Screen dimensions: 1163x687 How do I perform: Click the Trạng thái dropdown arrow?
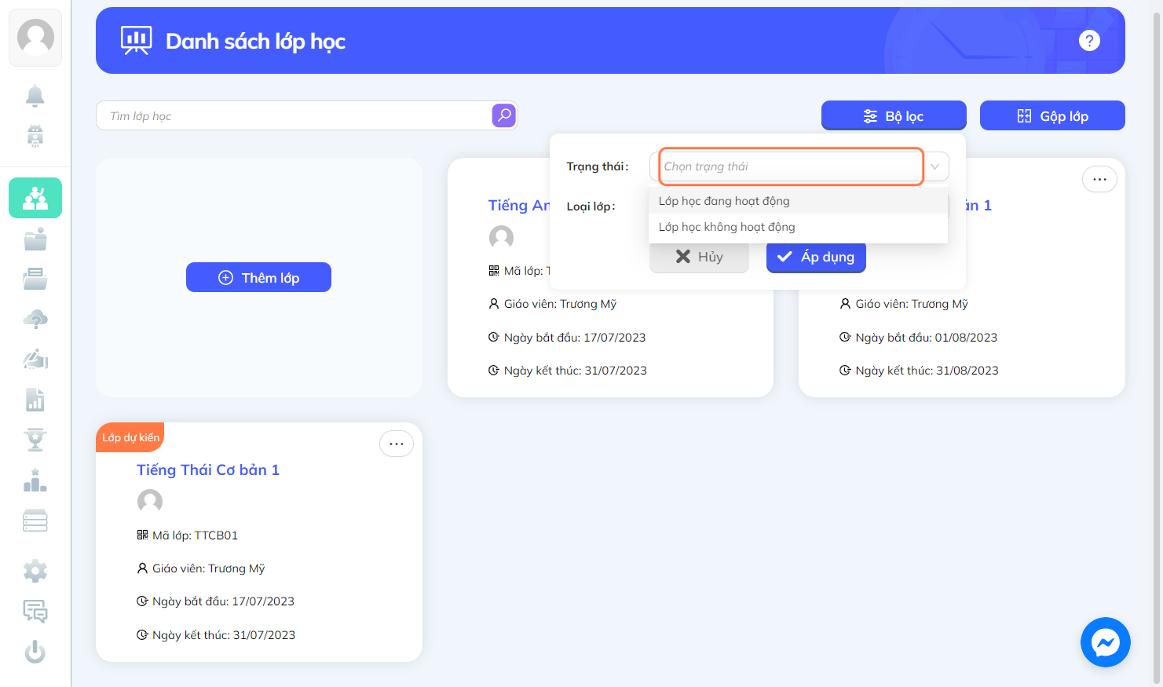934,166
